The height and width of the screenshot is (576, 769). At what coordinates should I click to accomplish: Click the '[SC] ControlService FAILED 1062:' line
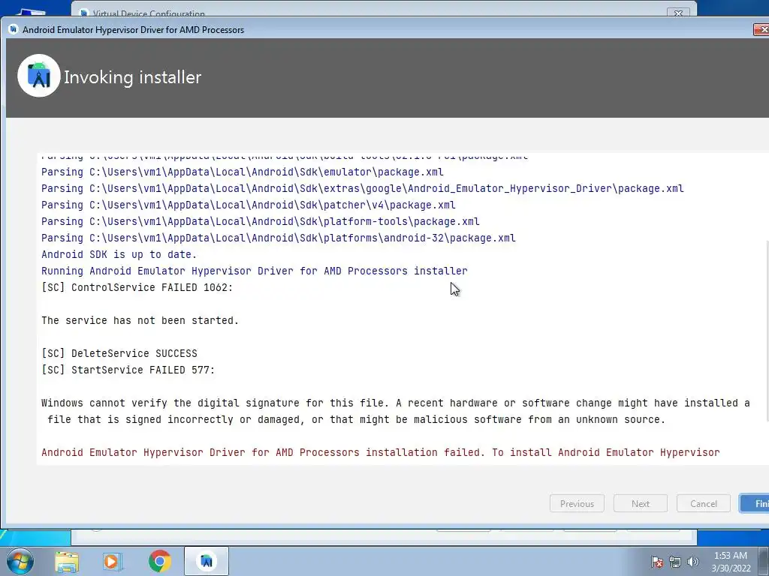click(x=137, y=287)
